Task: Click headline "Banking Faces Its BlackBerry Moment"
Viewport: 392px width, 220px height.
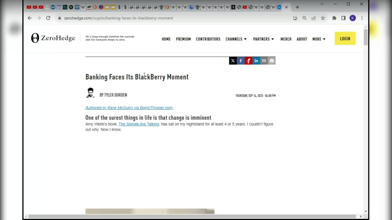Action: (137, 77)
